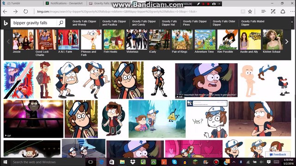Select Gravity Falls Dipper and Wendy suggestion
This screenshot has width=296, height=166.
(84, 23)
